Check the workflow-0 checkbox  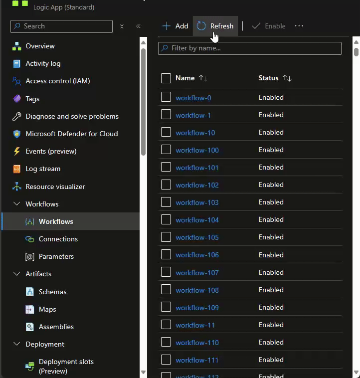[x=166, y=97]
